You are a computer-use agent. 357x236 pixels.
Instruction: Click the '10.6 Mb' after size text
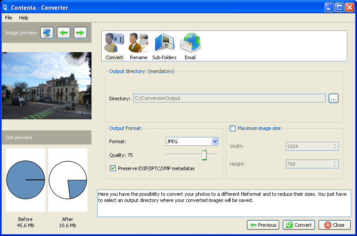[68, 225]
